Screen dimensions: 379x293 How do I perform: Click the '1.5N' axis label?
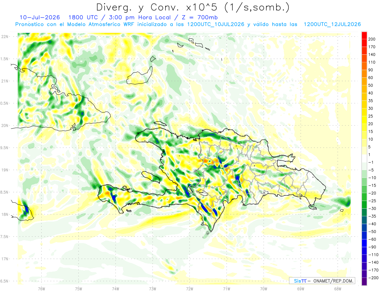4,59
